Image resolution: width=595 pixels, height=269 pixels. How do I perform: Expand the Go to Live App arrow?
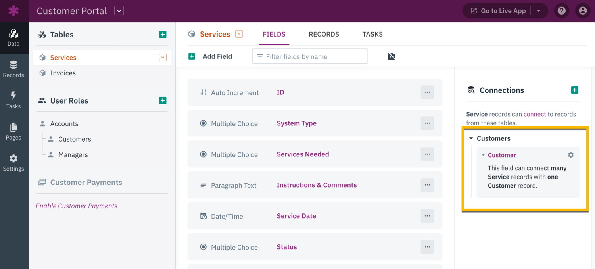pyautogui.click(x=539, y=11)
